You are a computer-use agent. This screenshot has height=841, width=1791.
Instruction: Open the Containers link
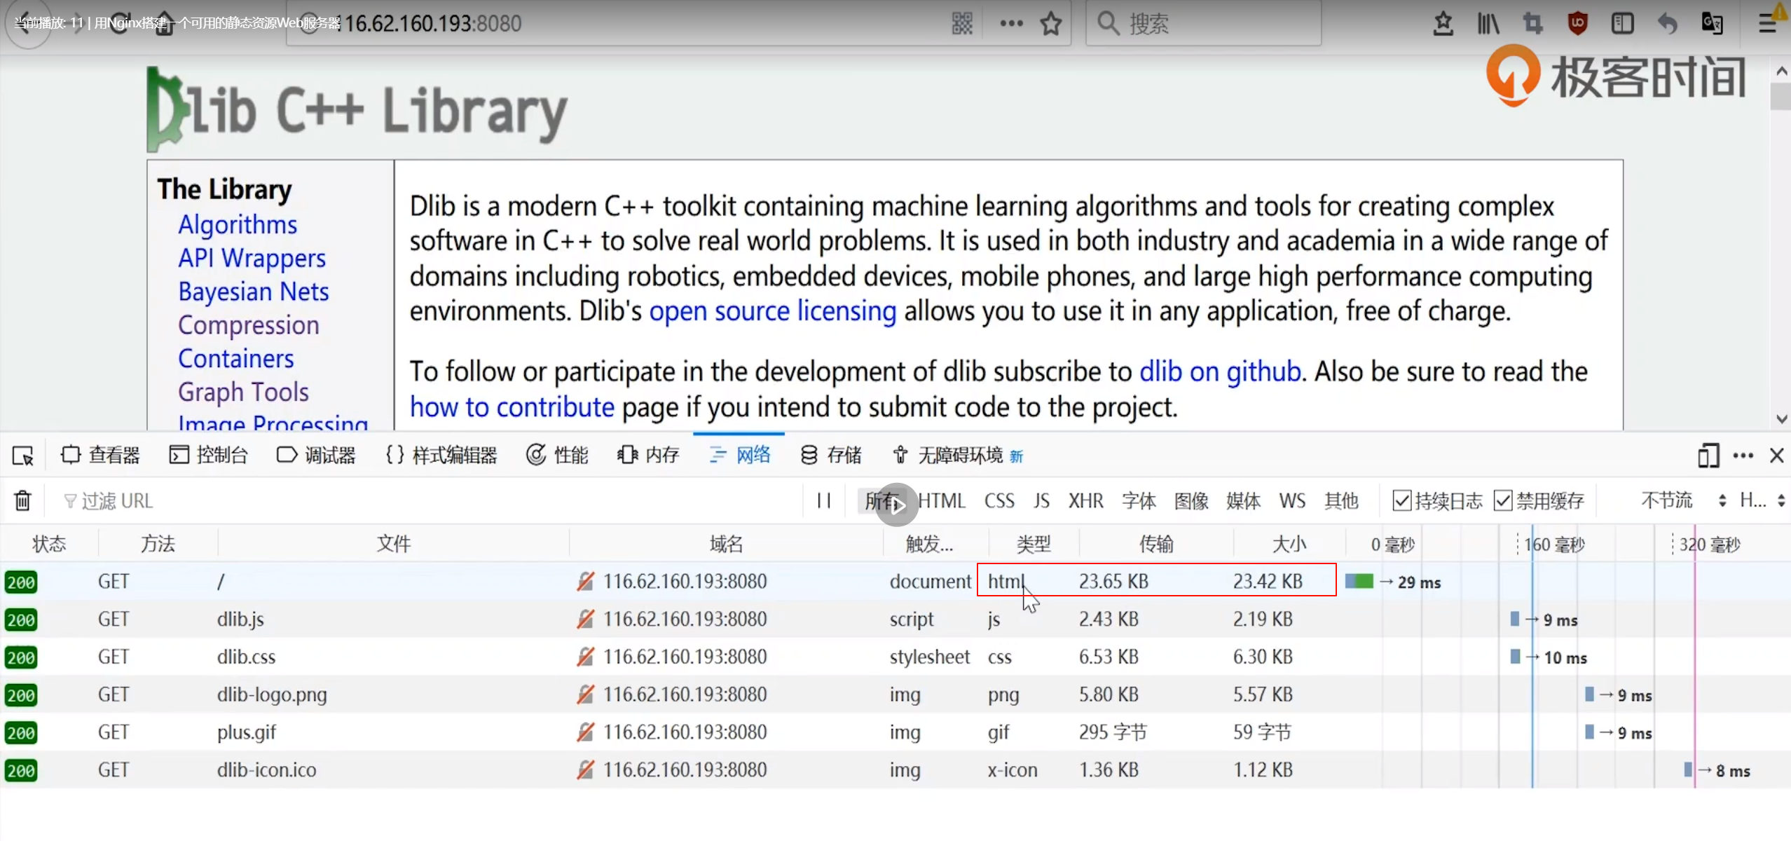click(236, 359)
